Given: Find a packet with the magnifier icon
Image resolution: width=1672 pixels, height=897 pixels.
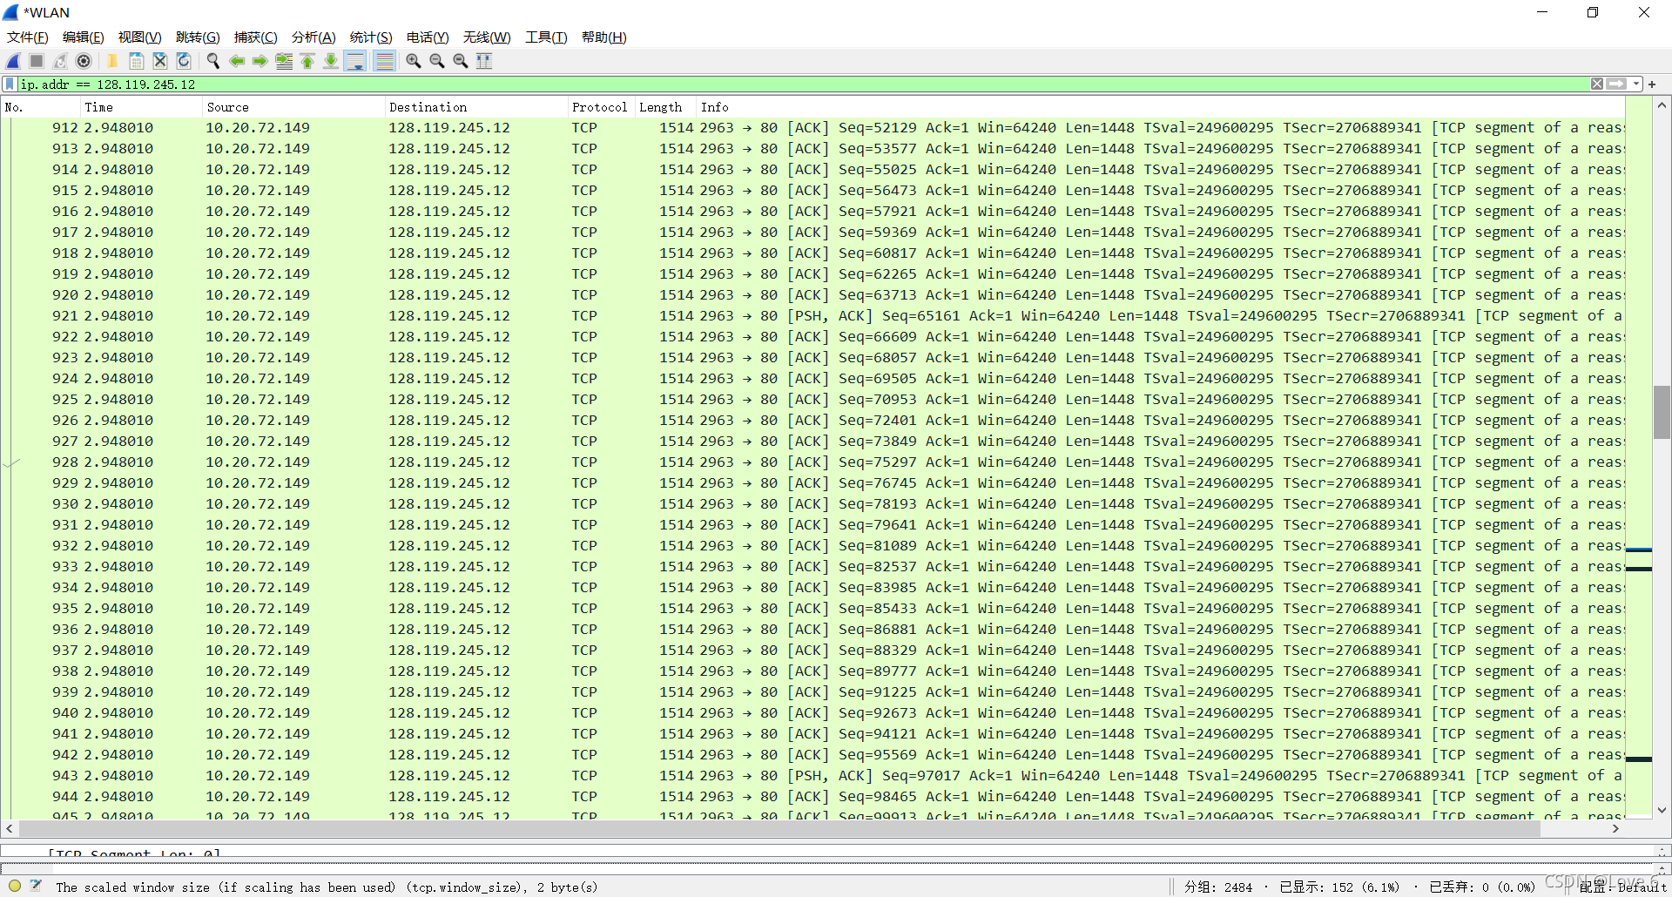Looking at the screenshot, I should [212, 61].
